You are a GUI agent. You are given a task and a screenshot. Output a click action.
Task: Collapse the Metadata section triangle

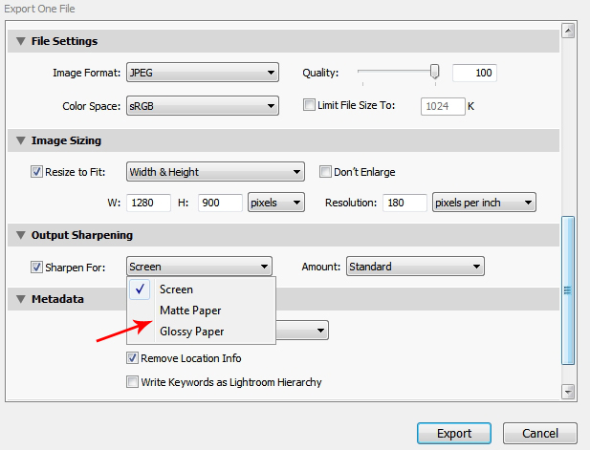[20, 299]
